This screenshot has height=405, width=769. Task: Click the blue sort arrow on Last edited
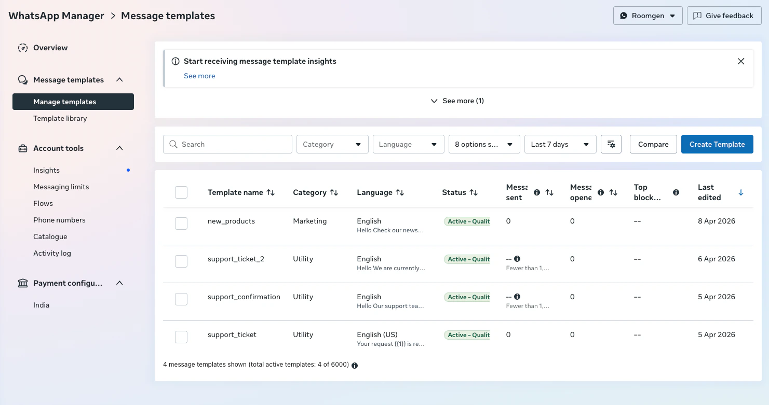741,192
